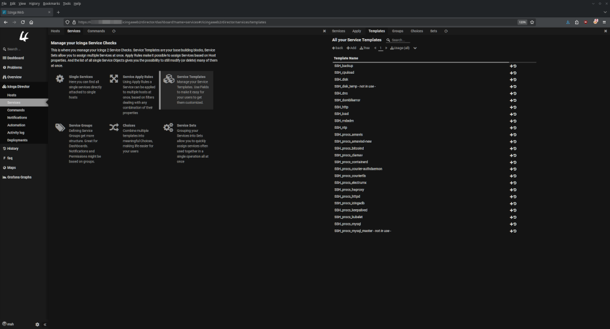The height and width of the screenshot is (329, 610).
Task: Click the plus icon for SSH_backup
Action: pos(511,65)
